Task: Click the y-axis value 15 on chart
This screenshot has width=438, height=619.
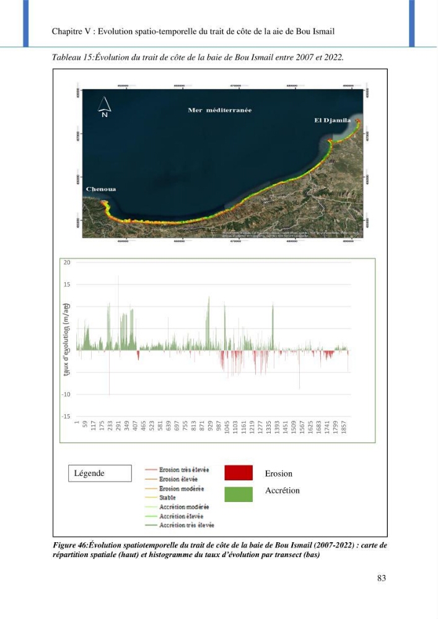Action: tap(67, 285)
